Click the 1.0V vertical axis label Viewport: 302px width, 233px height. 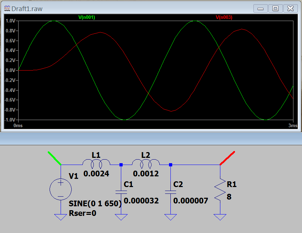pyautogui.click(x=10, y=21)
